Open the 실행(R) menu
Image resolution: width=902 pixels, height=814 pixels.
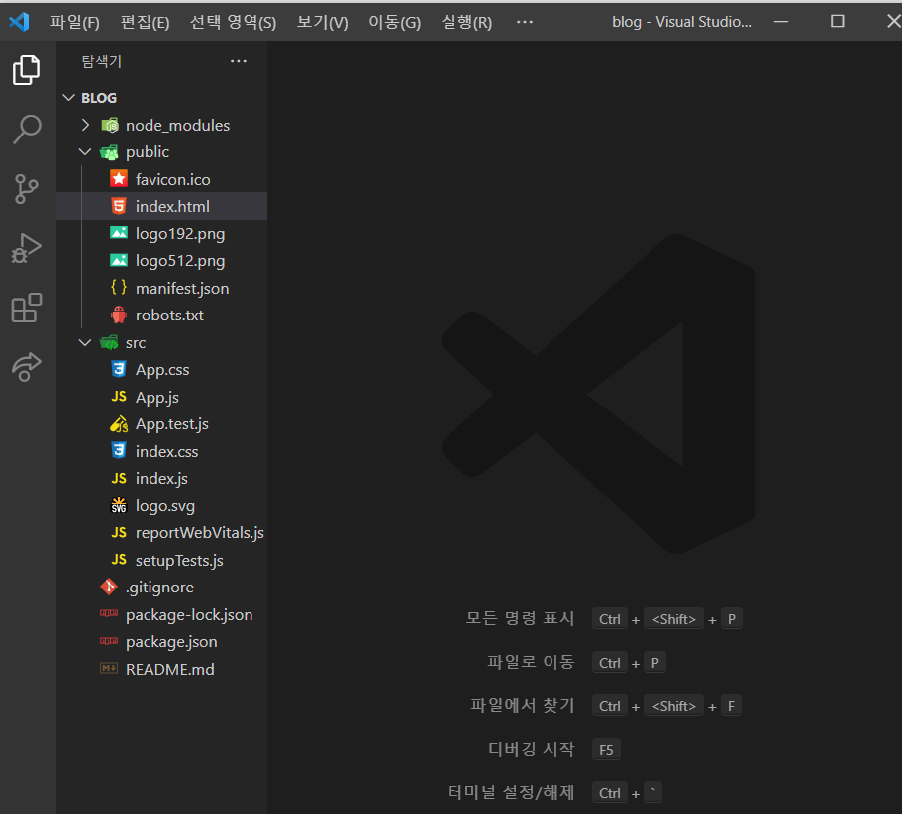pos(466,22)
